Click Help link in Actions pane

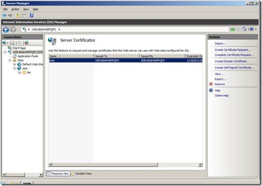pos(217,91)
